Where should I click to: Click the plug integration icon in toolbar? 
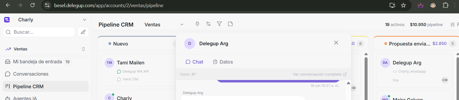197,24
